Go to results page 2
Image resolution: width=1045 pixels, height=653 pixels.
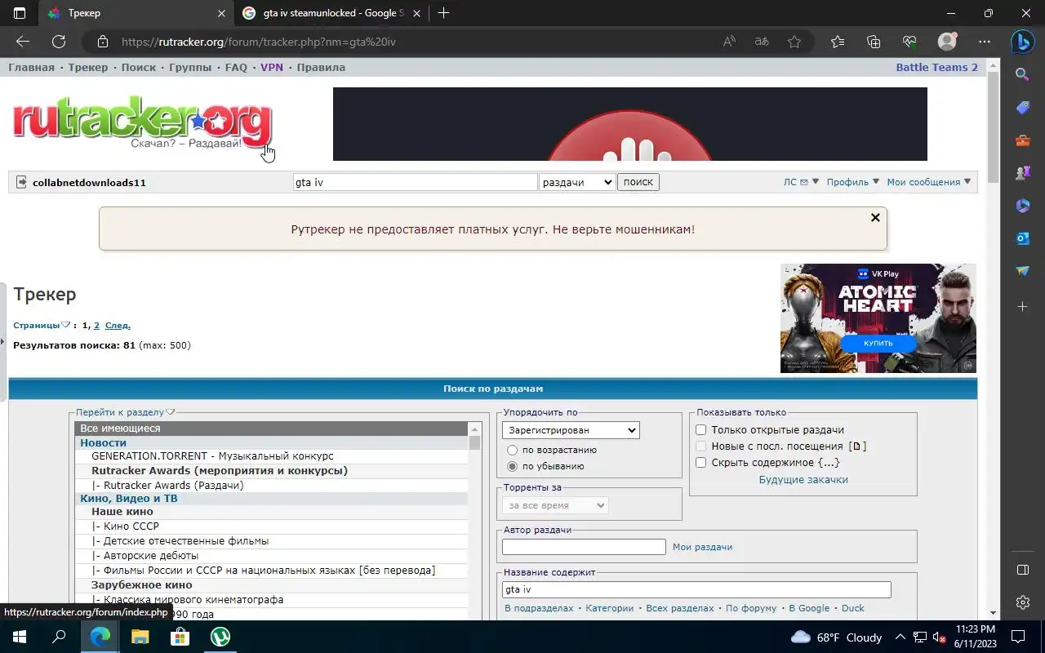96,325
